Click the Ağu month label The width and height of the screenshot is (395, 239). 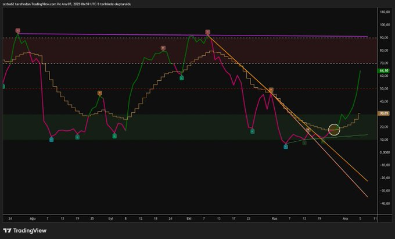[x=33, y=219]
